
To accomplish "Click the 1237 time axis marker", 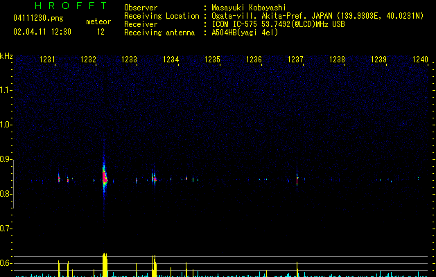I will tap(295, 60).
